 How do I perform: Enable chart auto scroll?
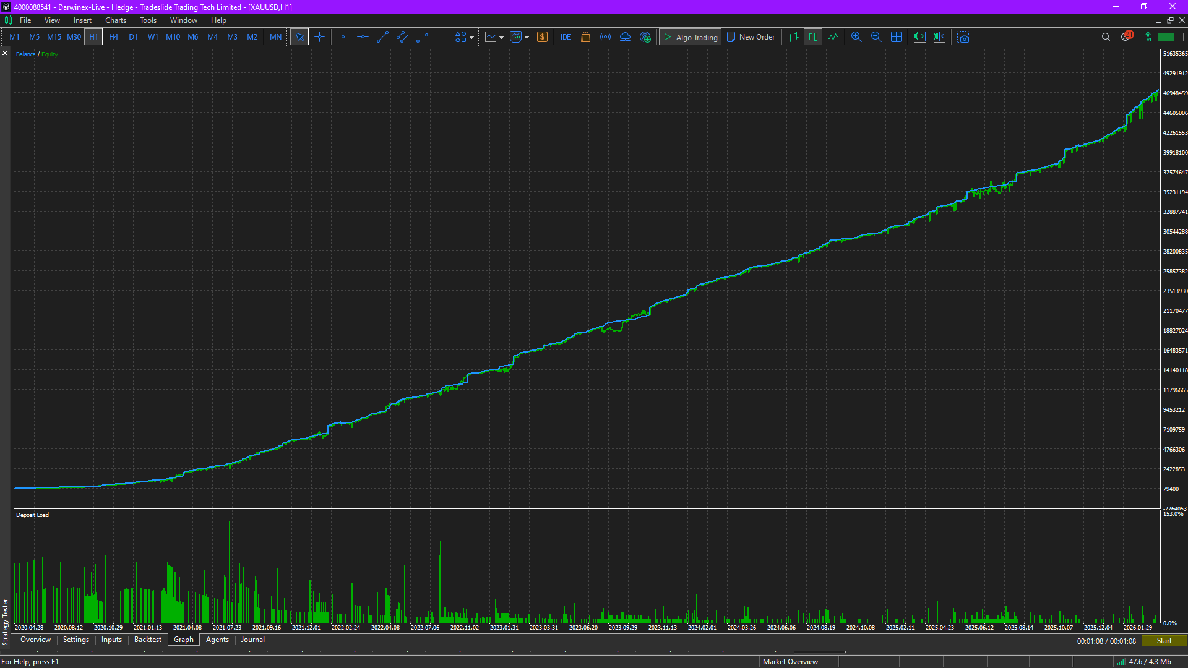point(919,37)
